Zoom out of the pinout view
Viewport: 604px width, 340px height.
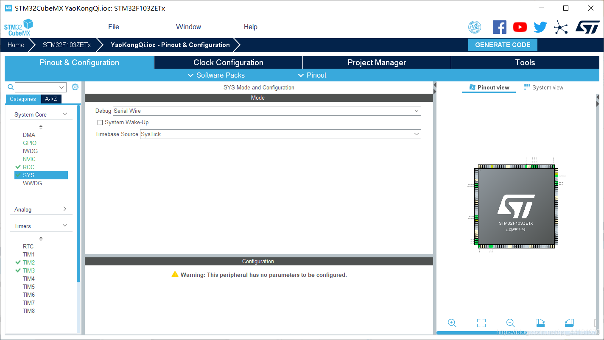511,323
